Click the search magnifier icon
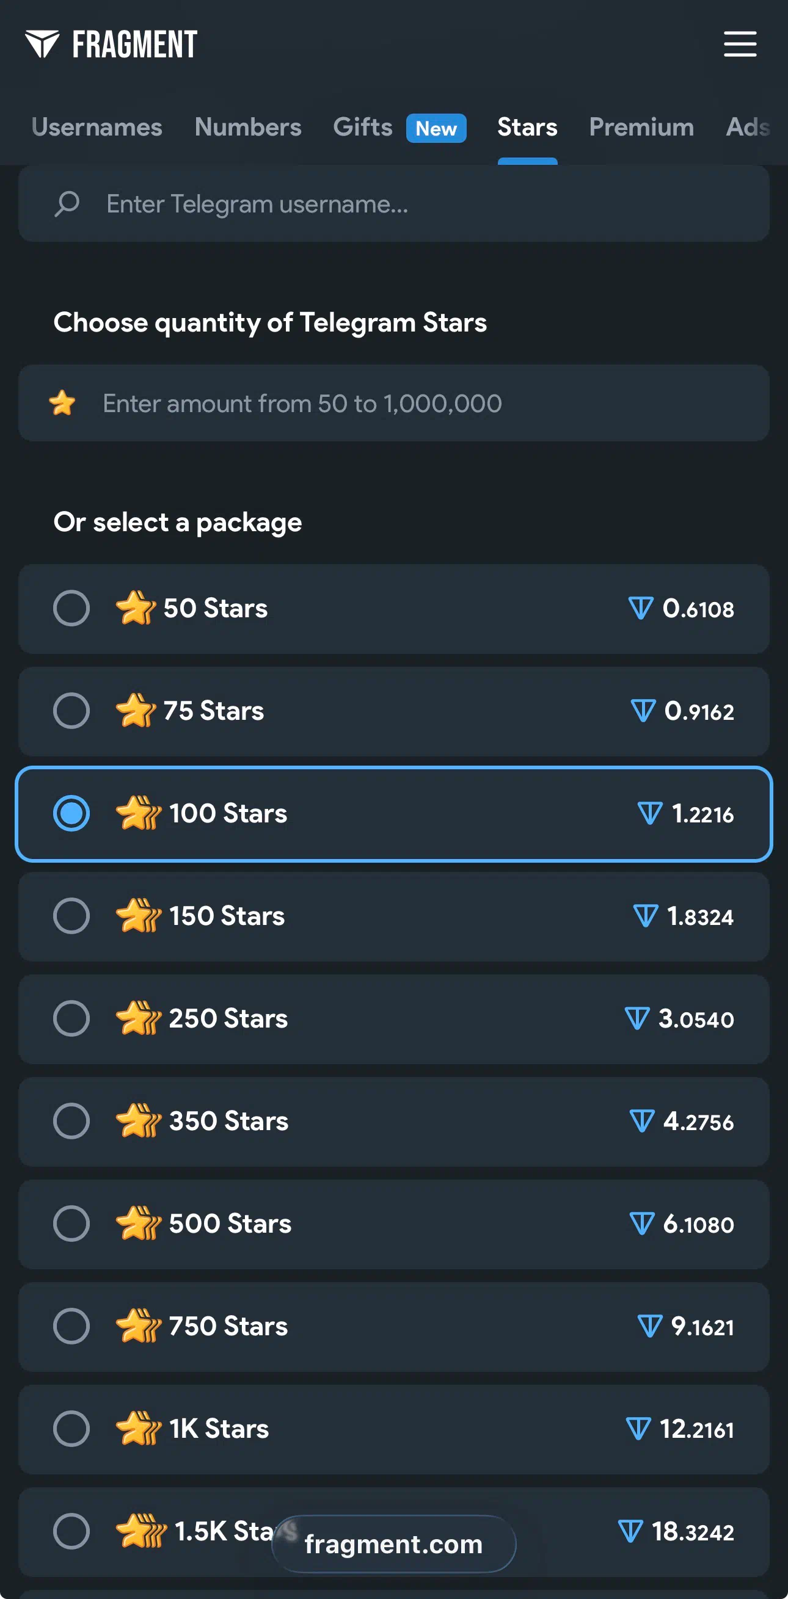The image size is (788, 1599). pos(67,203)
